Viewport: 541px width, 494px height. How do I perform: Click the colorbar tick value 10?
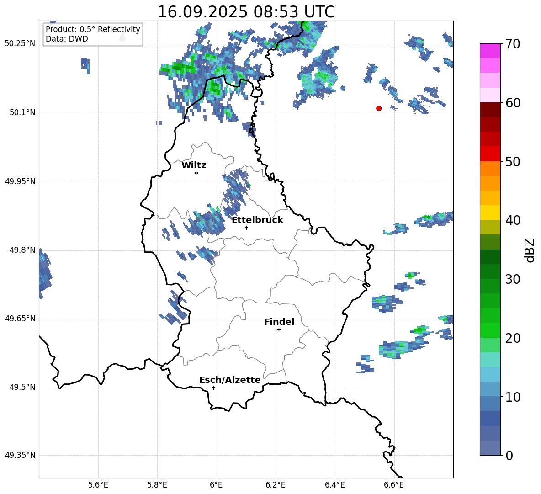tap(513, 397)
